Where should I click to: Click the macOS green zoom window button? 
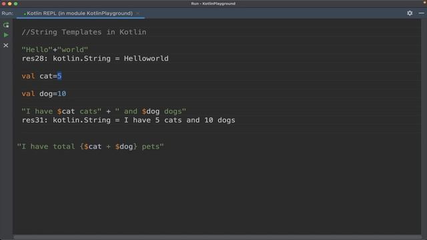(15, 4)
